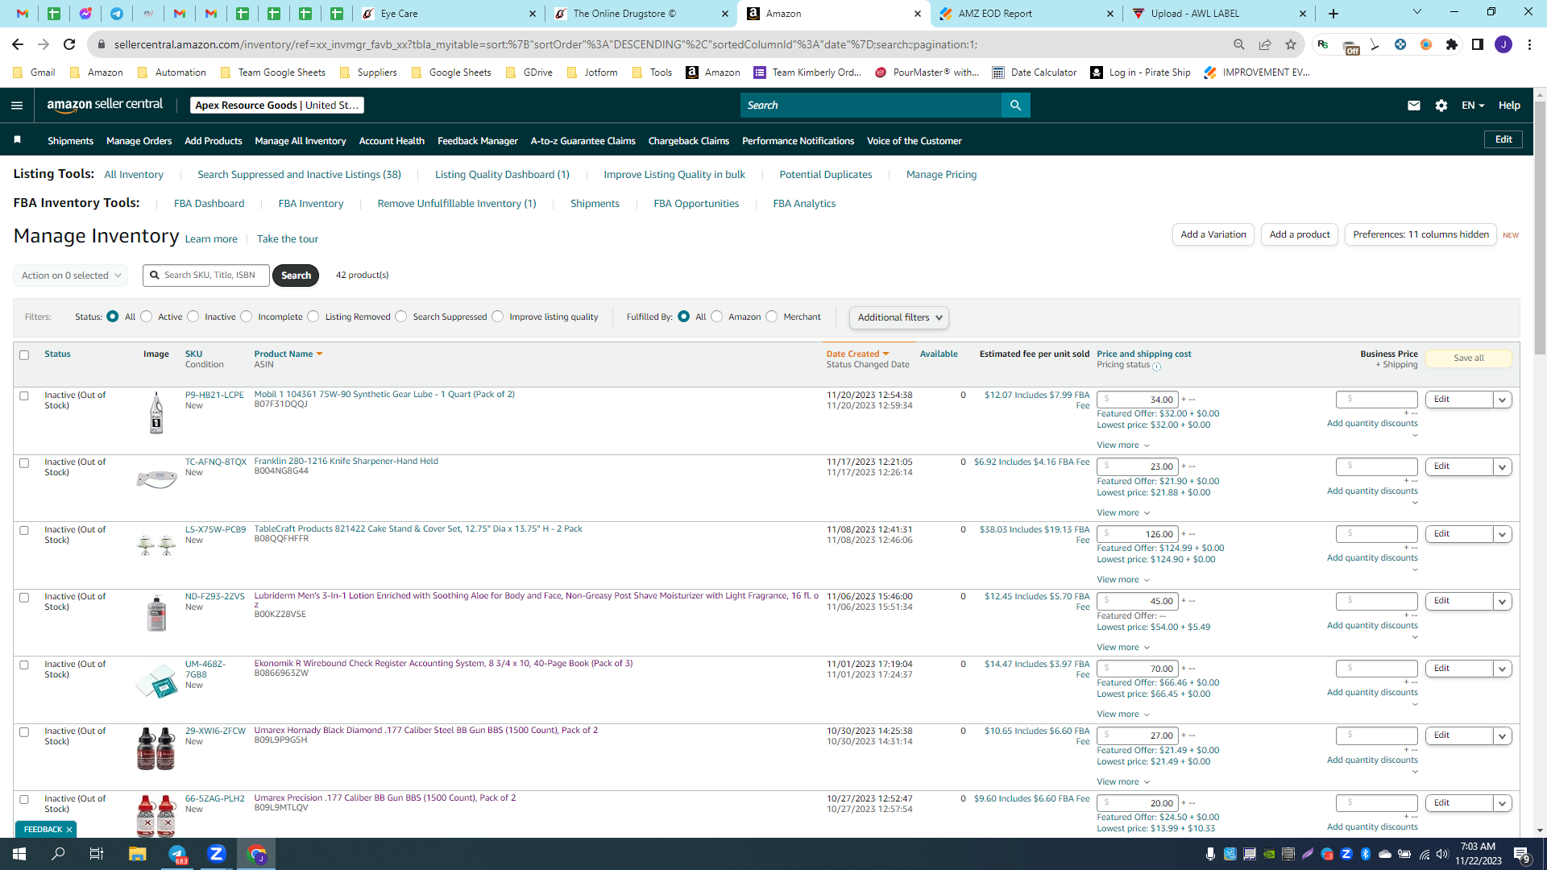Image resolution: width=1547 pixels, height=870 pixels.
Task: Open Preferences: 11 columns hidden
Action: coord(1421,234)
